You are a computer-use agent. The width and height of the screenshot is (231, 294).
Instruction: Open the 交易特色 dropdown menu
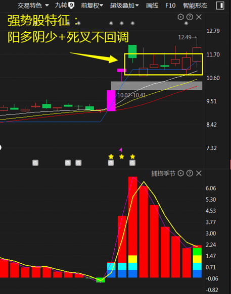click(x=33, y=6)
